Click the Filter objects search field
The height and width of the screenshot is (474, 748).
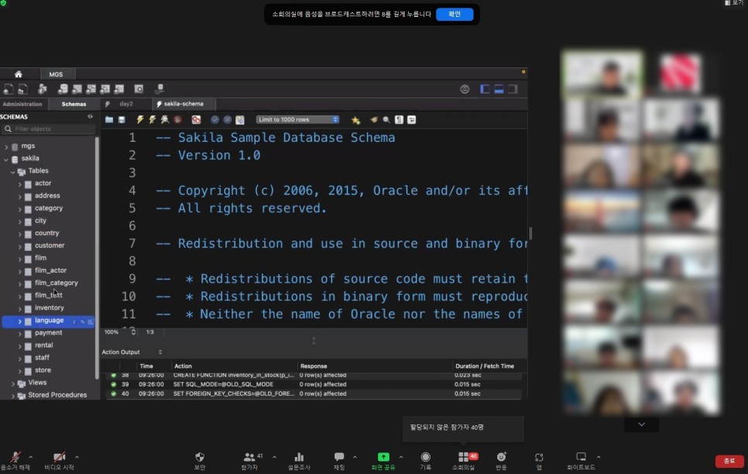(50, 129)
